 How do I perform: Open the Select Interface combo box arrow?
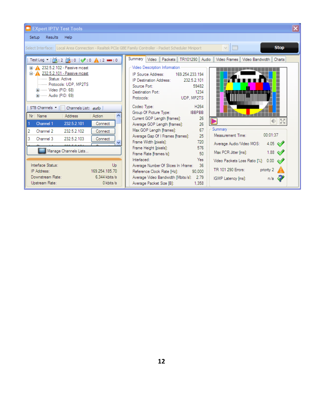click(x=225, y=48)
